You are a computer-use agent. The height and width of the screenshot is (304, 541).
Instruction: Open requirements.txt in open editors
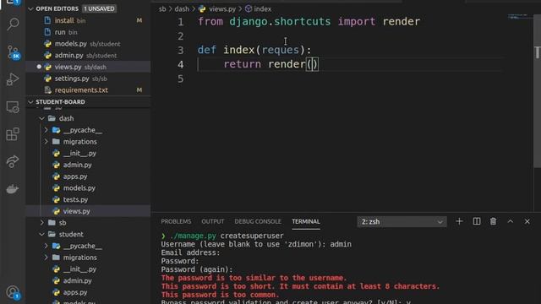tap(88, 90)
